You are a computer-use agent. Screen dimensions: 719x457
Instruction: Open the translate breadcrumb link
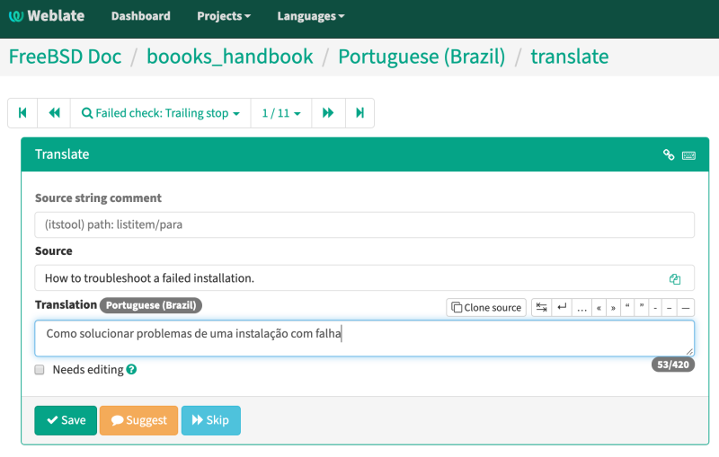[570, 57]
